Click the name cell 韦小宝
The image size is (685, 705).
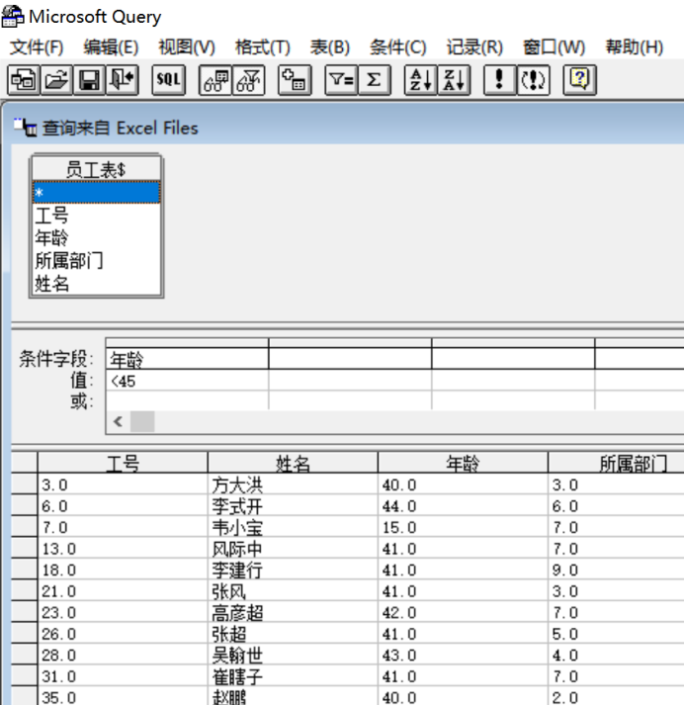point(293,527)
